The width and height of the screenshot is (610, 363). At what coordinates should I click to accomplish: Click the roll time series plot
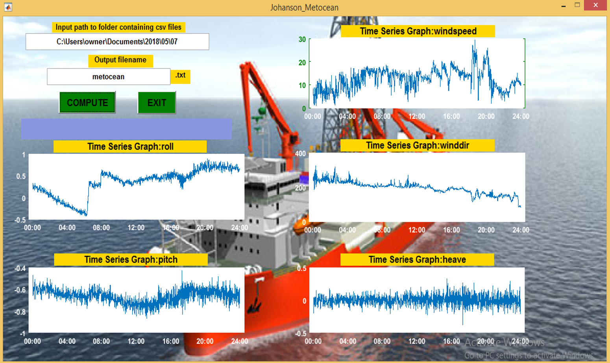(x=137, y=187)
